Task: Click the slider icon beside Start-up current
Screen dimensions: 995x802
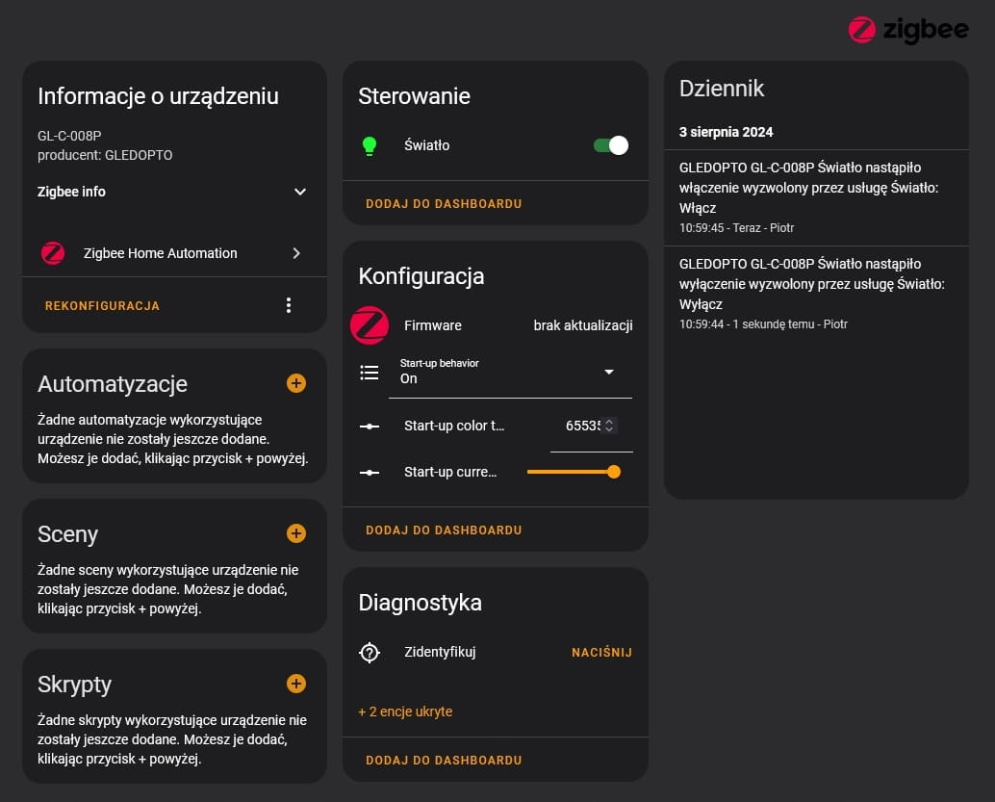Action: (x=369, y=472)
